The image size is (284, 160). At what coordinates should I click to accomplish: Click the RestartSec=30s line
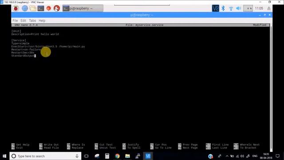pyautogui.click(x=23, y=52)
